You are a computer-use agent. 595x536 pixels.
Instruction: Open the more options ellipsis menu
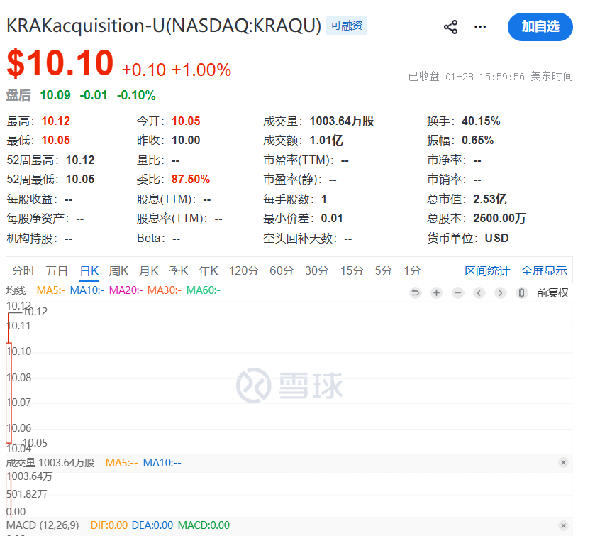(480, 27)
